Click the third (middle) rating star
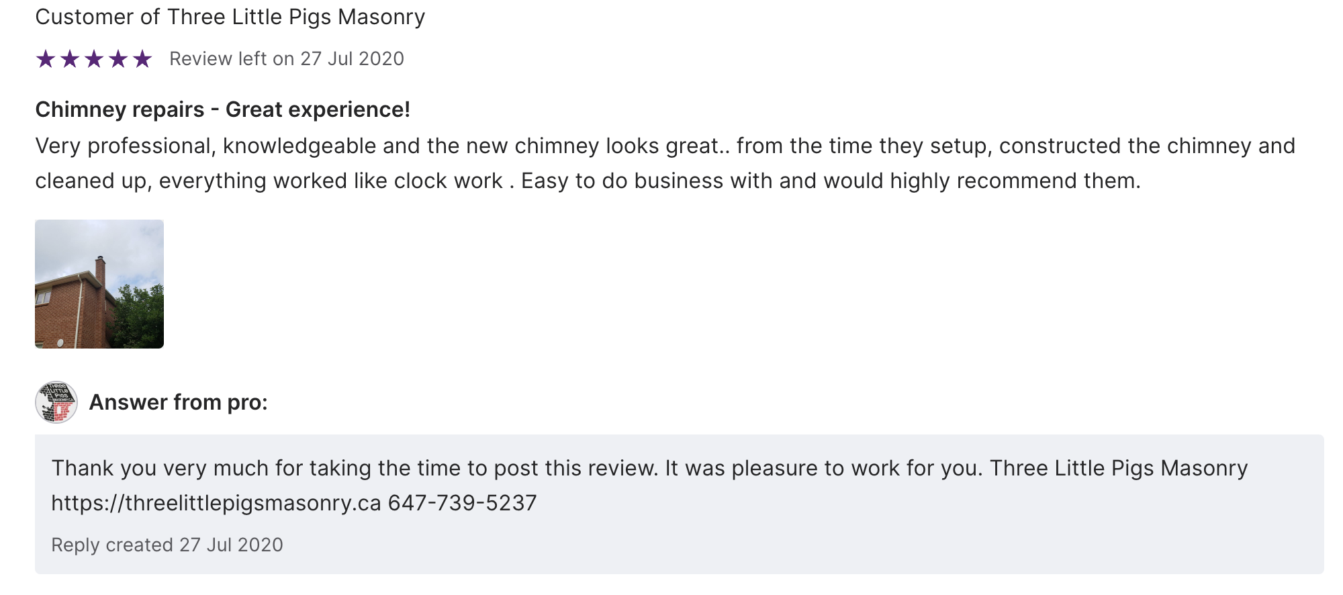Screen dimensions: 1343x595 (x=94, y=59)
